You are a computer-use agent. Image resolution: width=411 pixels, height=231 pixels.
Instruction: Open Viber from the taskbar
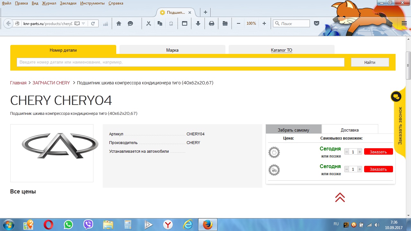(x=88, y=225)
